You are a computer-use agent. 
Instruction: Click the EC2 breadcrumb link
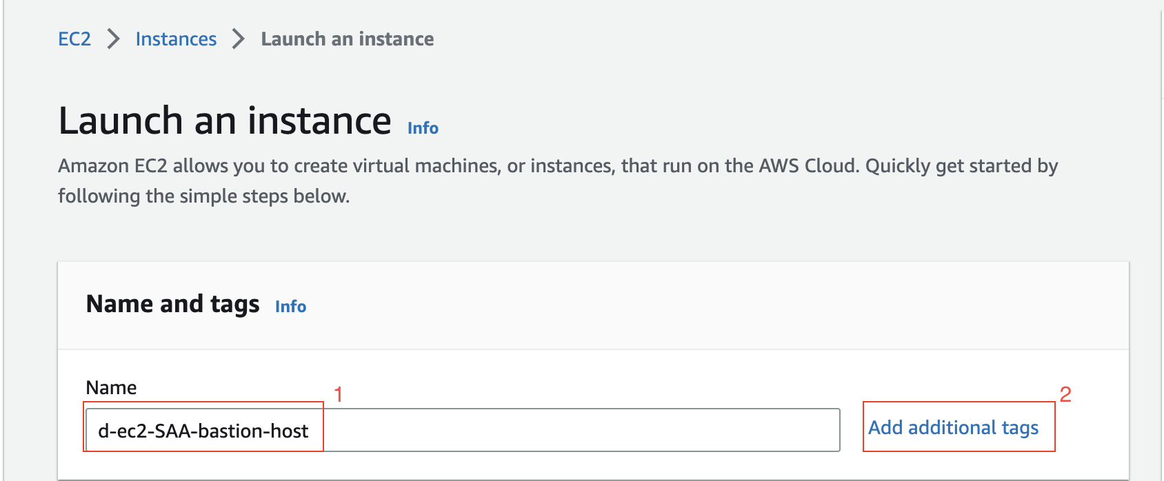pyautogui.click(x=74, y=39)
